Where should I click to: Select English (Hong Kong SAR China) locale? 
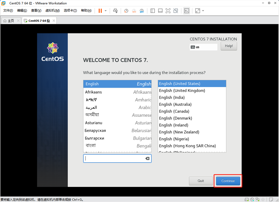tap(192, 146)
